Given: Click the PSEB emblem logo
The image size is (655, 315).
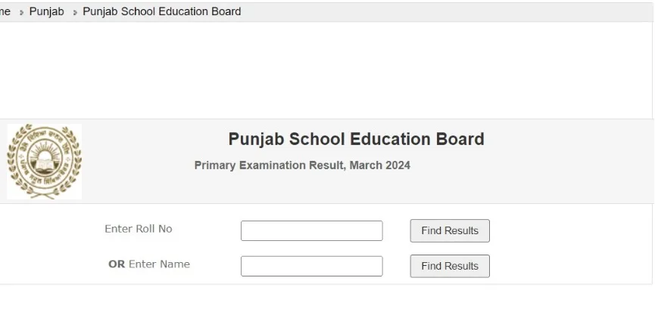Looking at the screenshot, I should point(44,162).
